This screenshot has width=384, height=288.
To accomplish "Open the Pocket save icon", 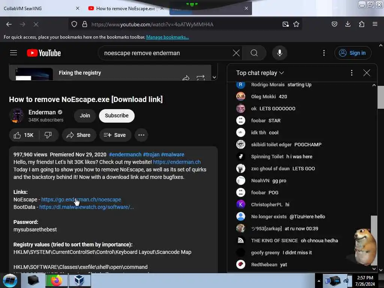I will click(334, 24).
